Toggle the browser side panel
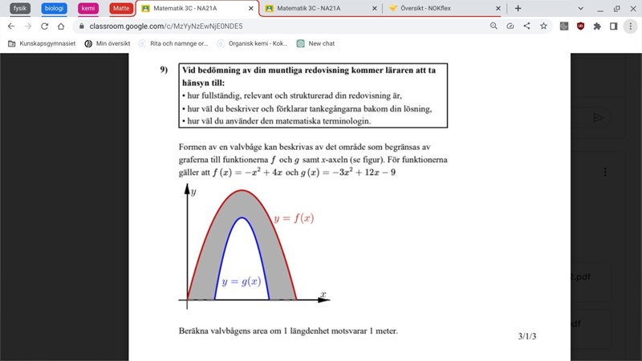Image resolution: width=642 pixels, height=361 pixels. click(613, 26)
